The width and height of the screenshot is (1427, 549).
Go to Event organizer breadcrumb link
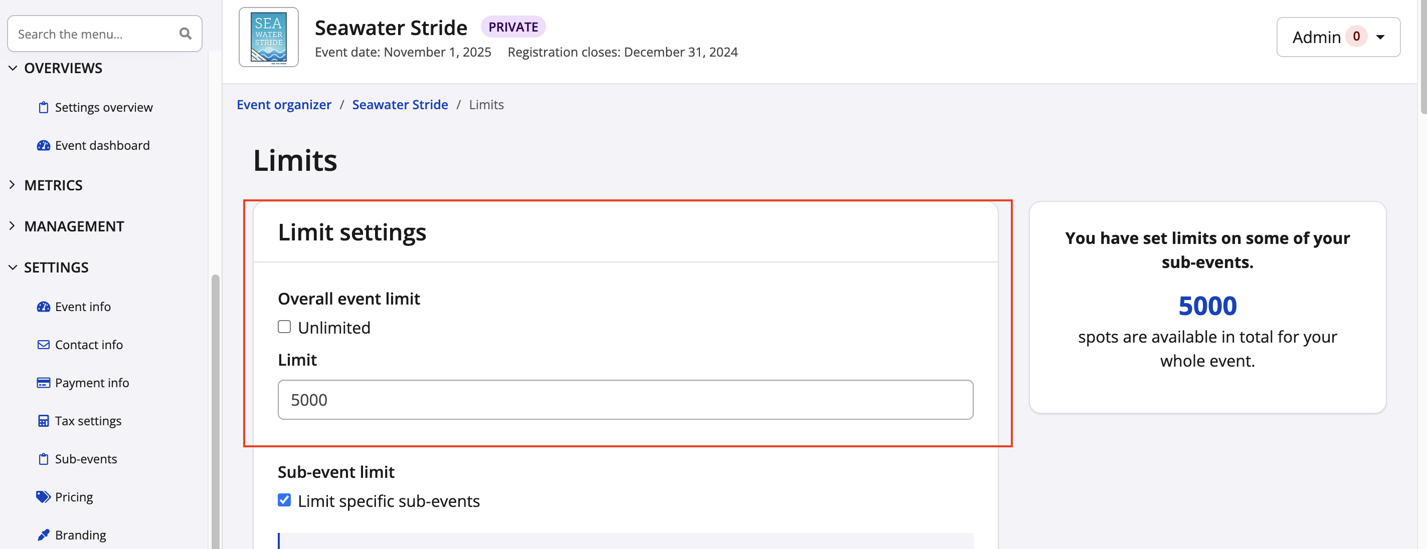pyautogui.click(x=284, y=105)
